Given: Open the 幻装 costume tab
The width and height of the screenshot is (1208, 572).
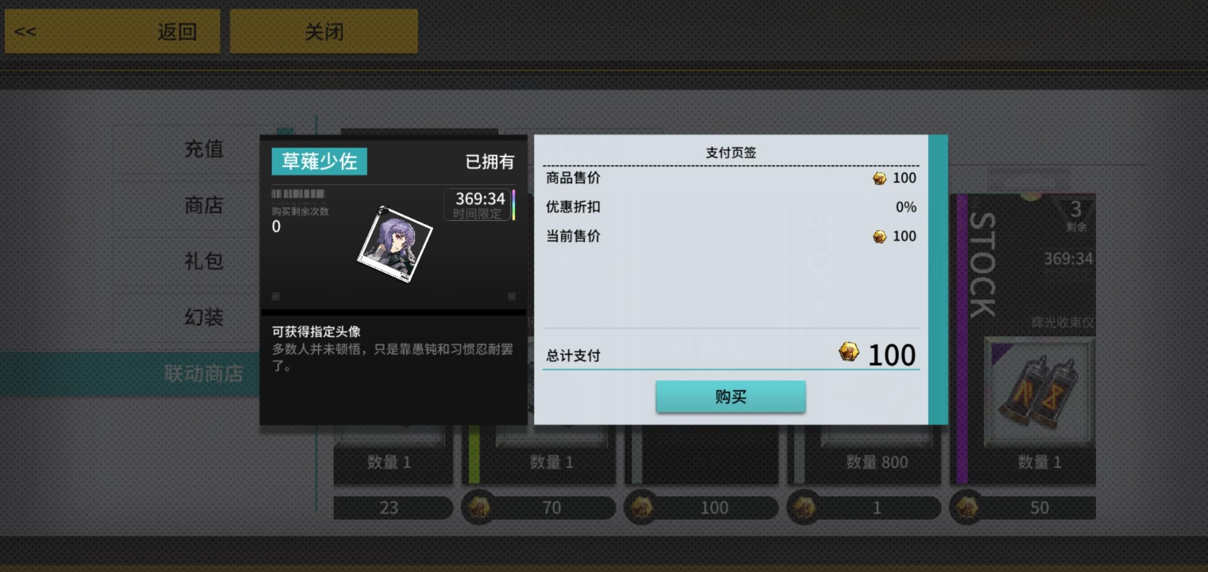Looking at the screenshot, I should 203,317.
